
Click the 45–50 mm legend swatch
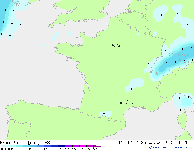click(90, 146)
